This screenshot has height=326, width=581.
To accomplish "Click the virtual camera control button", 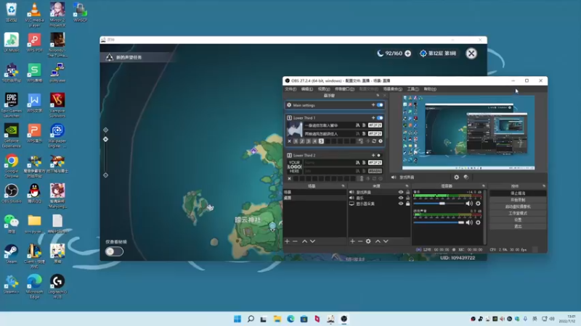I will coord(518,206).
